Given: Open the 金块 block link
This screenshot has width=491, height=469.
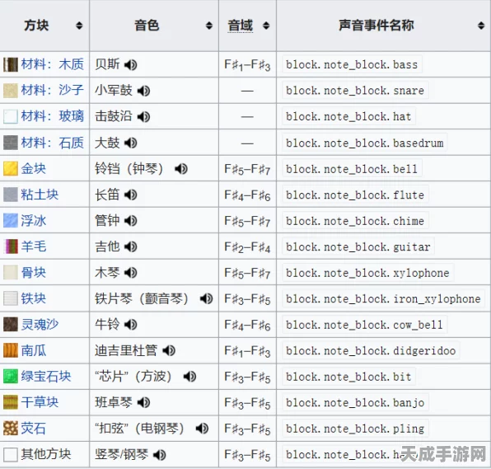Looking at the screenshot, I should (34, 169).
